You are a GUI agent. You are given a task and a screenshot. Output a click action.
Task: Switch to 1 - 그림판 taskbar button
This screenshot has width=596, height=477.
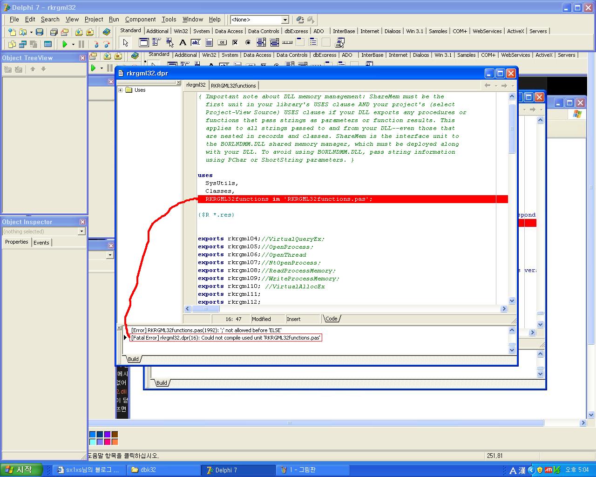coord(312,470)
